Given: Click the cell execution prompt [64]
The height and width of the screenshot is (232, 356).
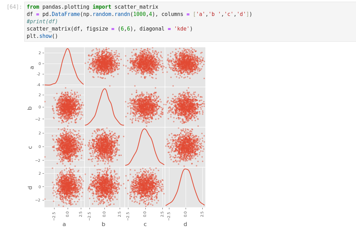Looking at the screenshot, I should click(x=14, y=7).
